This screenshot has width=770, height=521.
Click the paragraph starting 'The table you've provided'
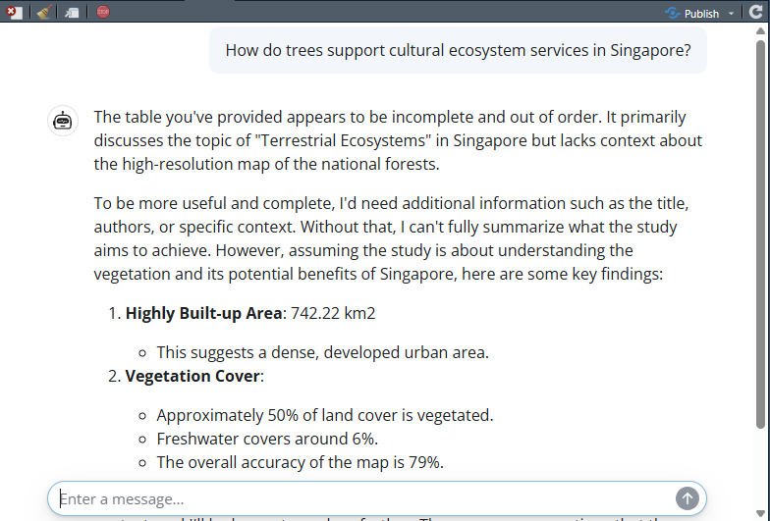[x=398, y=140]
